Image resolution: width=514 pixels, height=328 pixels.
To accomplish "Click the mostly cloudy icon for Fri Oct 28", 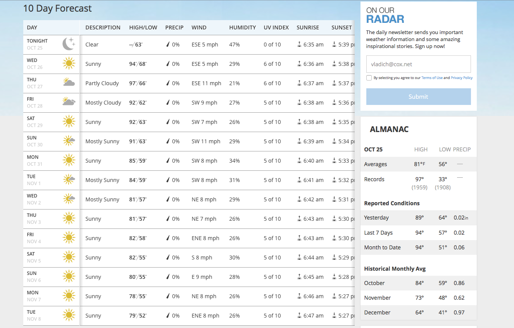I will coord(69,101).
